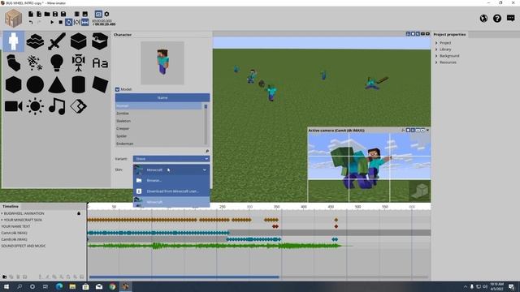Screen dimensions: 520x292
Task: Toggle the highlighted arrows button beside time display
Action: coord(85,22)
